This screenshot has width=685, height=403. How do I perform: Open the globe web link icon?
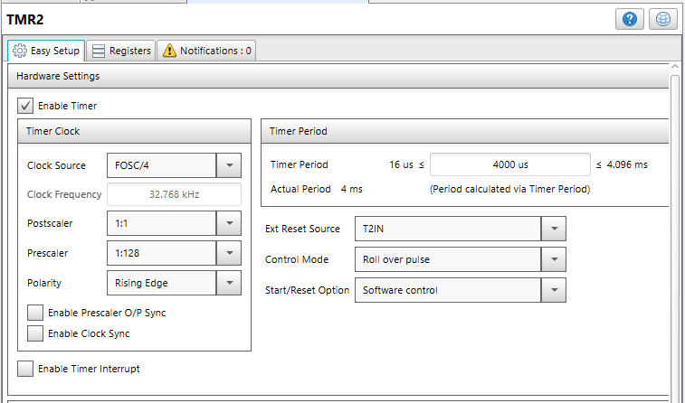coord(661,20)
